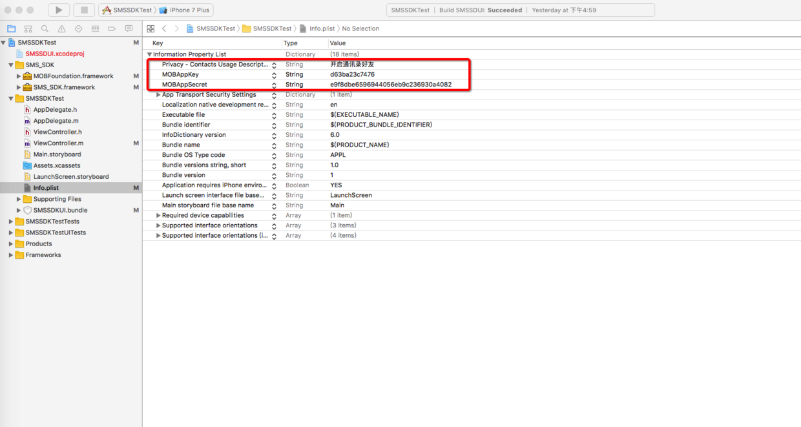The height and width of the screenshot is (427, 801).
Task: Click Build SMSSDUI: Succeeded status
Action: [480, 10]
